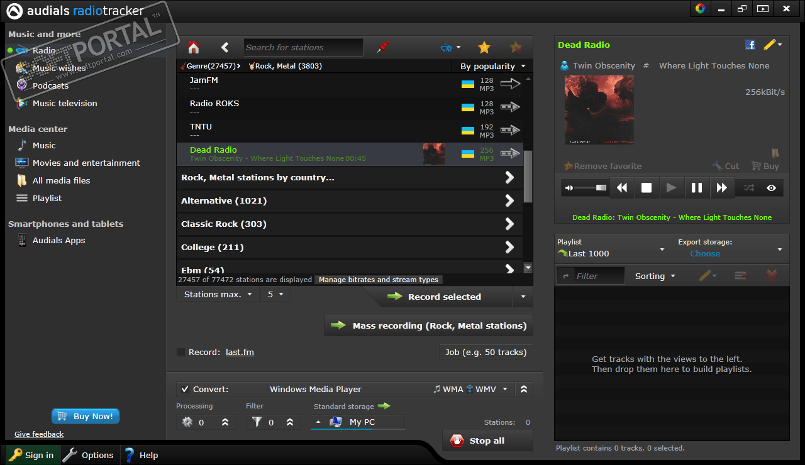Click the Twin Obscenity artist icon
Viewport: 805px width, 465px height.
pyautogui.click(x=565, y=66)
